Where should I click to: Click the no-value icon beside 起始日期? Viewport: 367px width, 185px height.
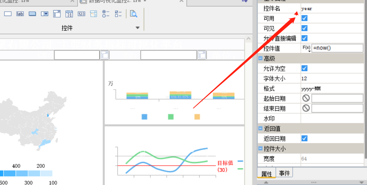(306, 98)
